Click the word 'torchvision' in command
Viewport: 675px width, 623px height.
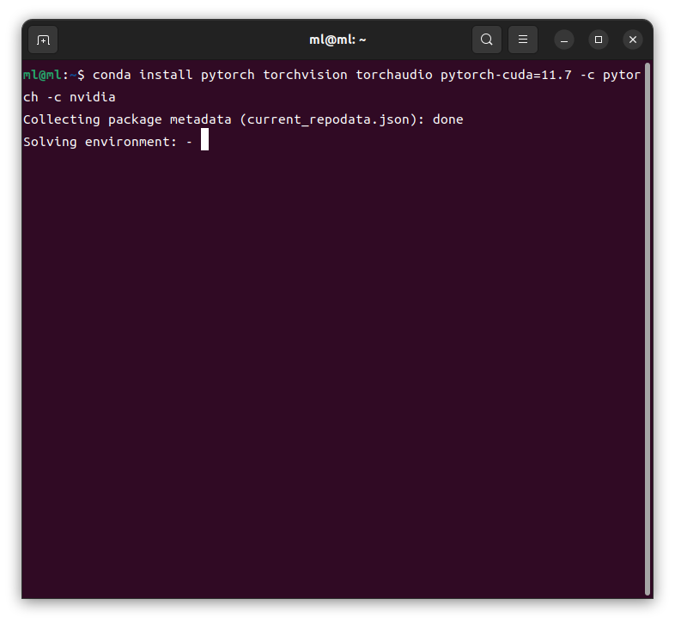point(305,75)
